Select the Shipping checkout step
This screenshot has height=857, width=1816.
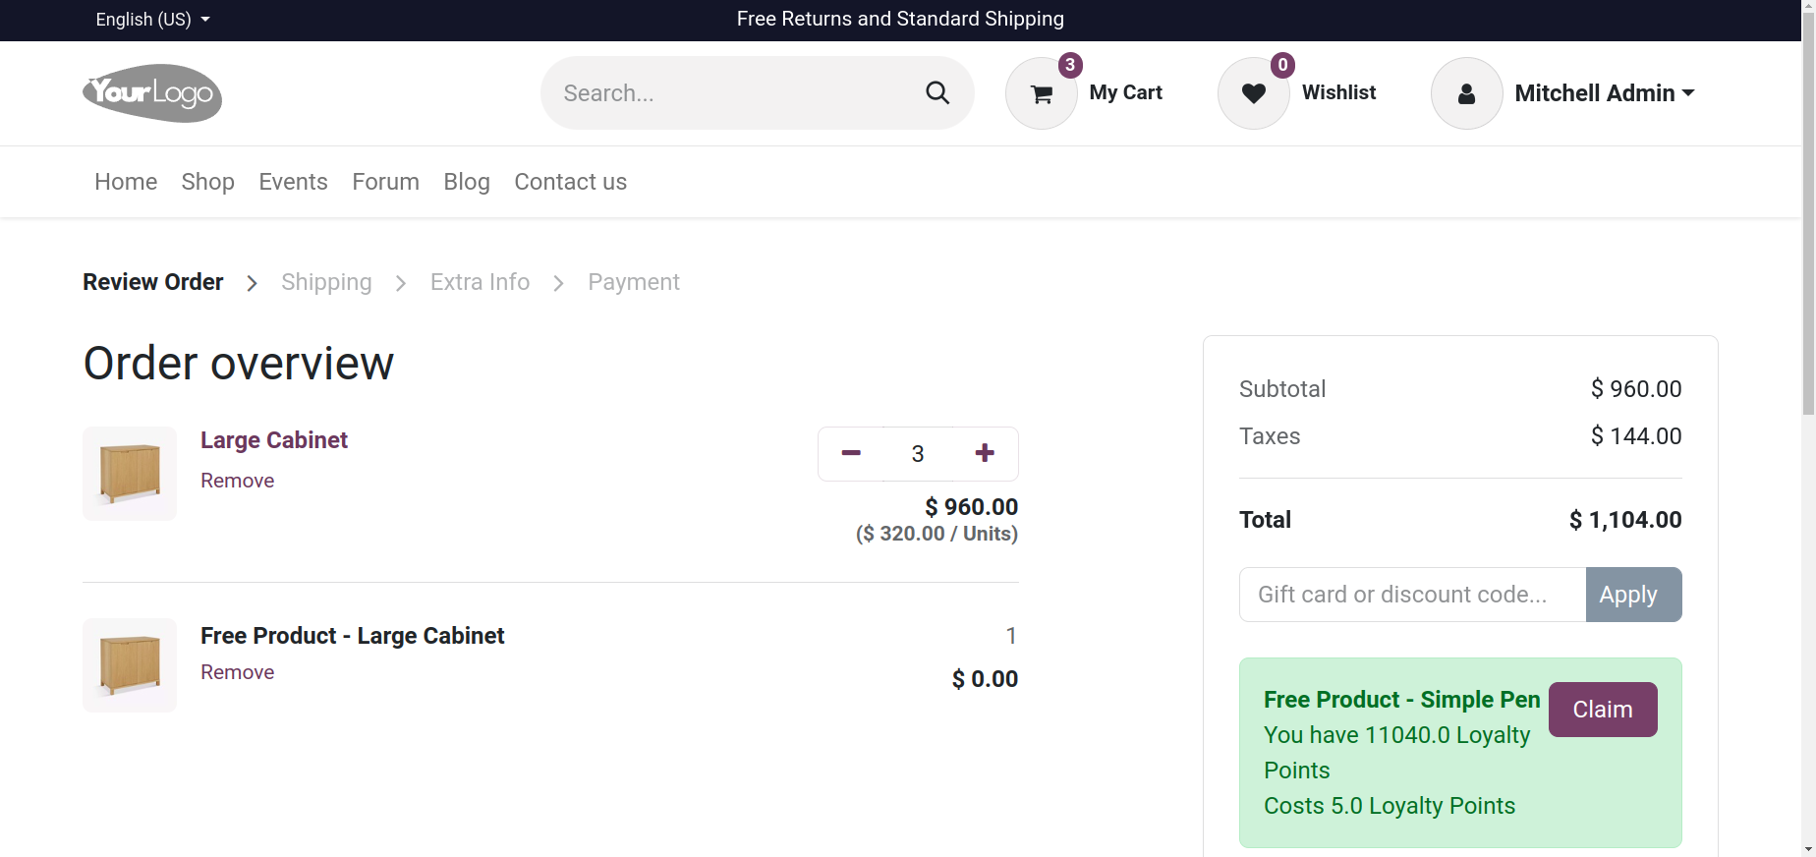tap(326, 282)
